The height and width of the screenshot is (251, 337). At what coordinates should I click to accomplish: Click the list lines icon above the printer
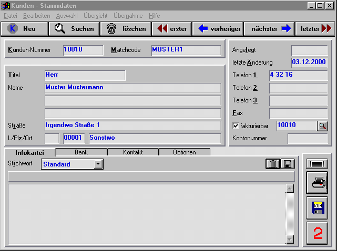pos(317,164)
